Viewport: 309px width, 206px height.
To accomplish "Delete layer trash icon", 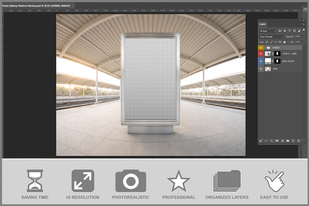I will [x=299, y=141].
